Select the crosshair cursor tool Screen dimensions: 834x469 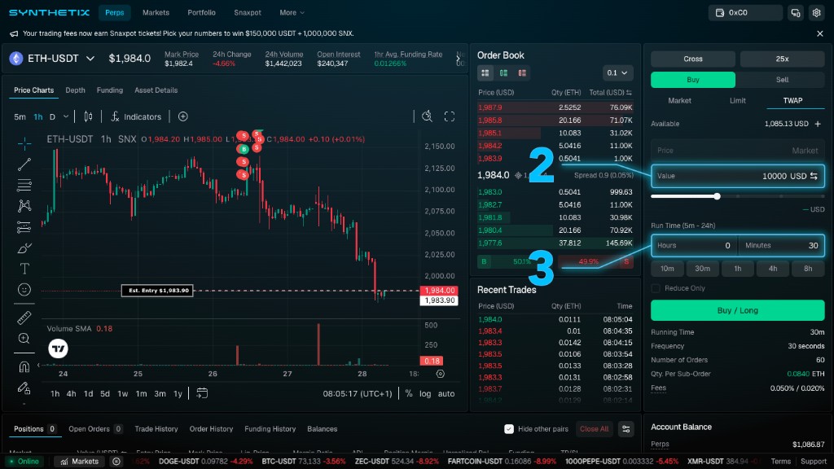(x=24, y=143)
